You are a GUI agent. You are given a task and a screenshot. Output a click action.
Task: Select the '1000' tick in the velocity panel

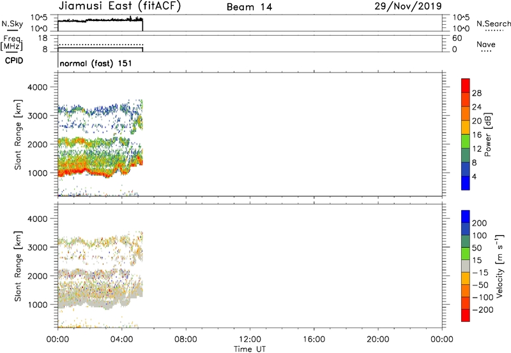(38, 305)
